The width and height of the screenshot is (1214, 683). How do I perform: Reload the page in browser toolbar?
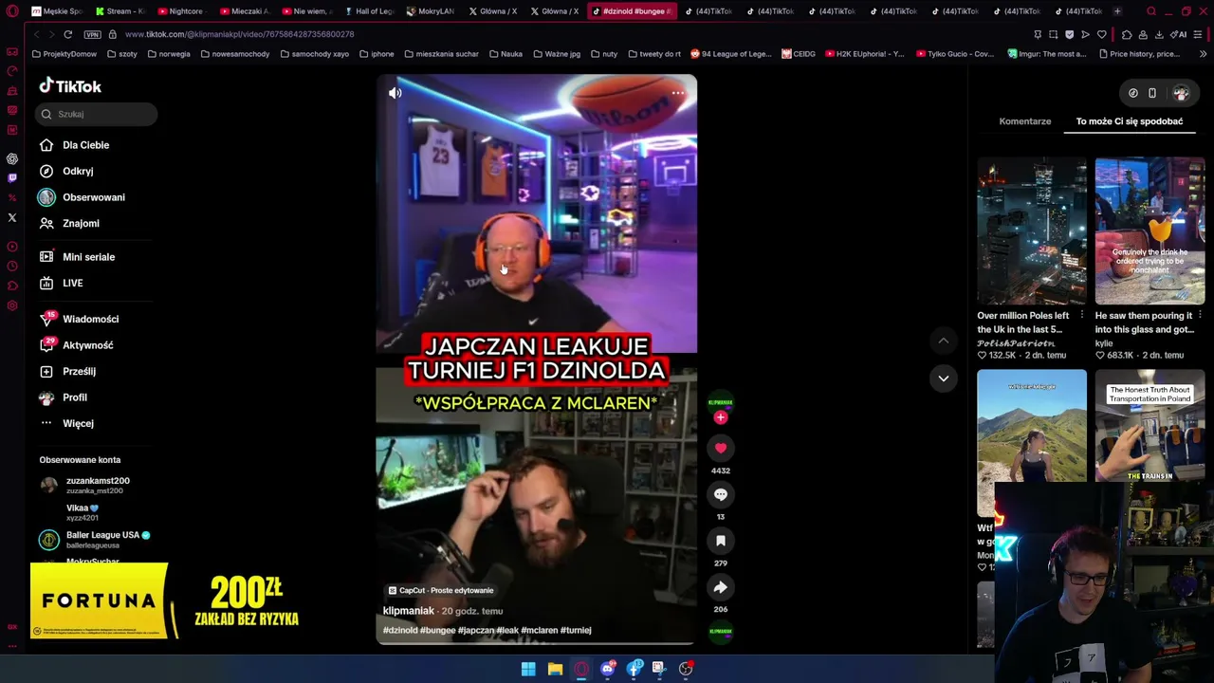[x=68, y=34]
